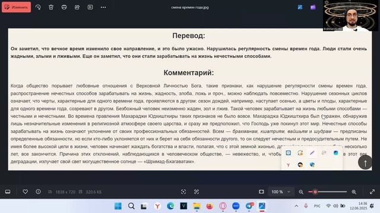Mark the photo as favorite with the heart
Image resolution: width=380 pixels, height=213 pixels.
25,192
